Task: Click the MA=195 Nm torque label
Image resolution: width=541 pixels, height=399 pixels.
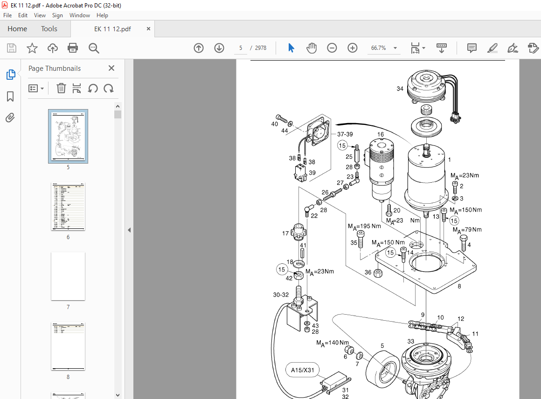Action: click(x=364, y=227)
